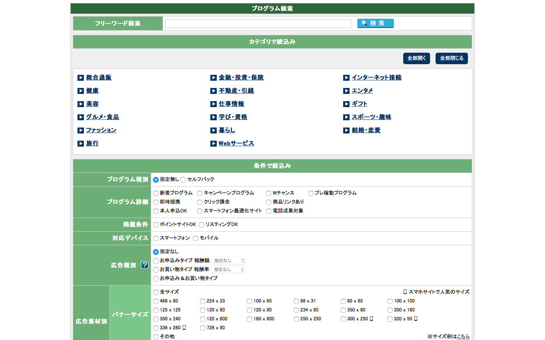Check the スマートフォン device checkbox

coord(156,238)
